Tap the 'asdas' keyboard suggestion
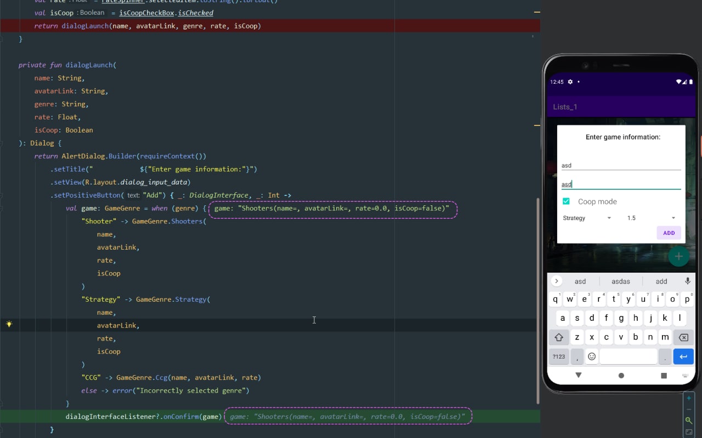 pyautogui.click(x=621, y=281)
